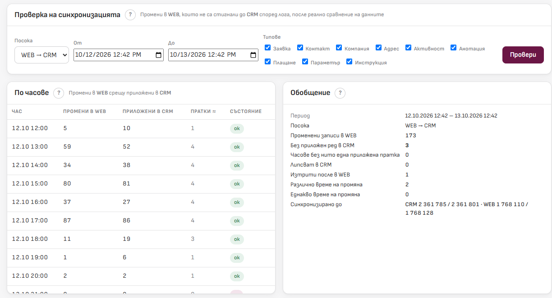Image resolution: width=552 pixels, height=298 pixels.
Task: Click the ПРИЛОЖЕНИ В CRM column header
Action: (147, 111)
